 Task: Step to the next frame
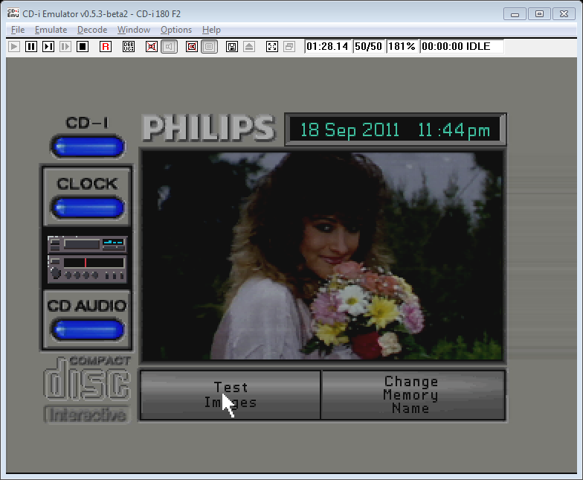tap(48, 46)
